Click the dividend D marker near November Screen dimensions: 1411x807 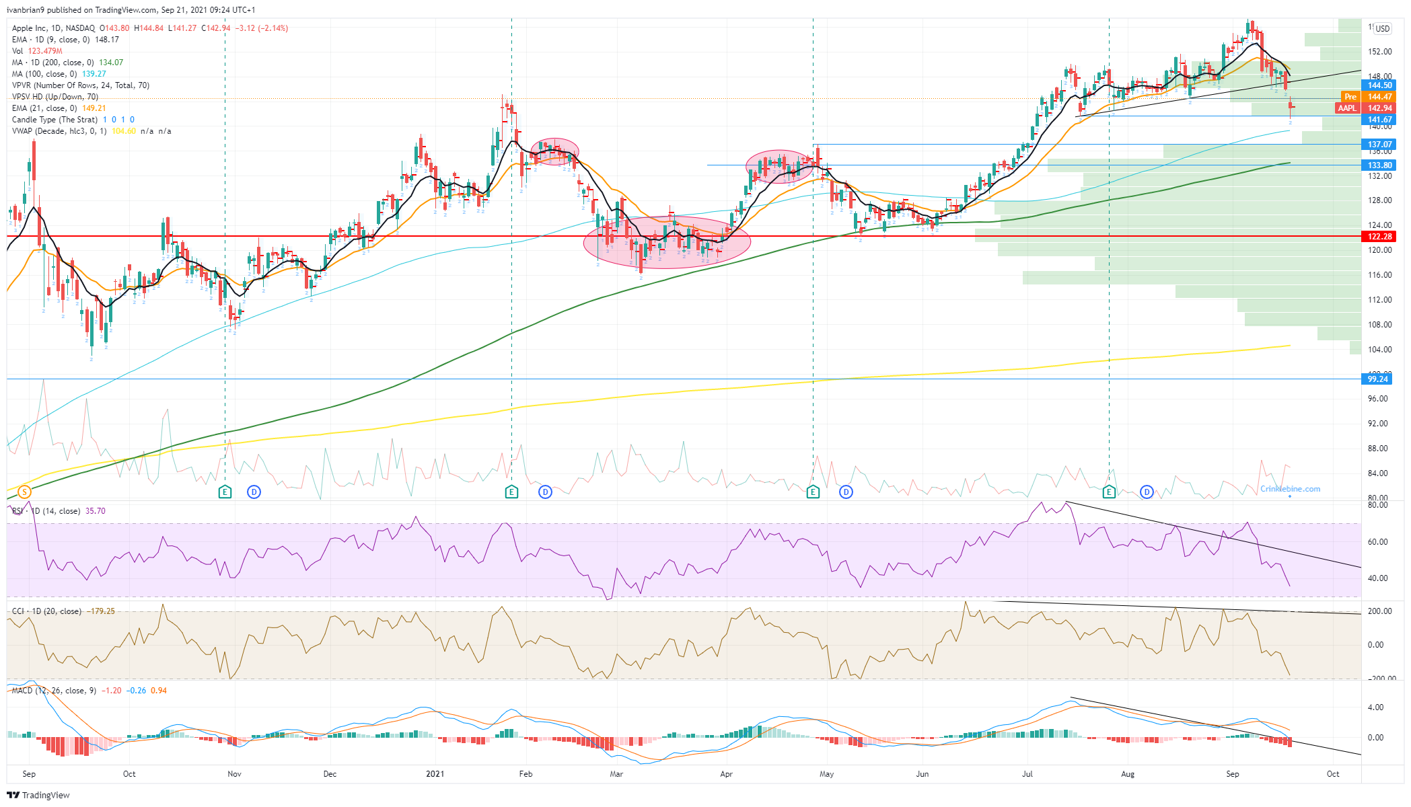pyautogui.click(x=254, y=492)
